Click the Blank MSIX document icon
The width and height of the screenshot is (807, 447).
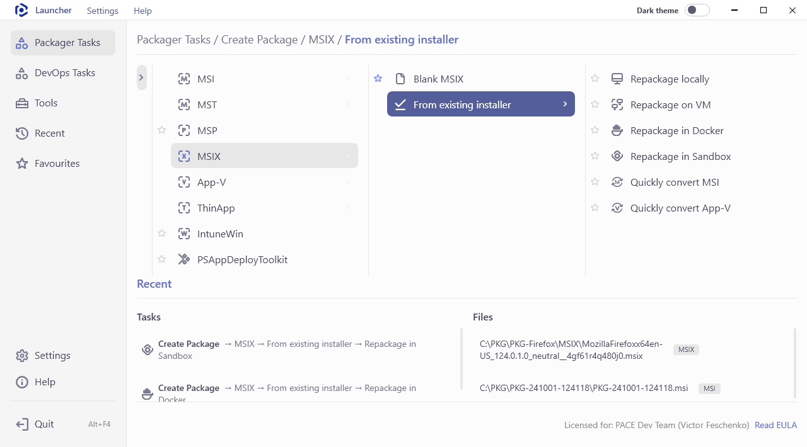[400, 79]
